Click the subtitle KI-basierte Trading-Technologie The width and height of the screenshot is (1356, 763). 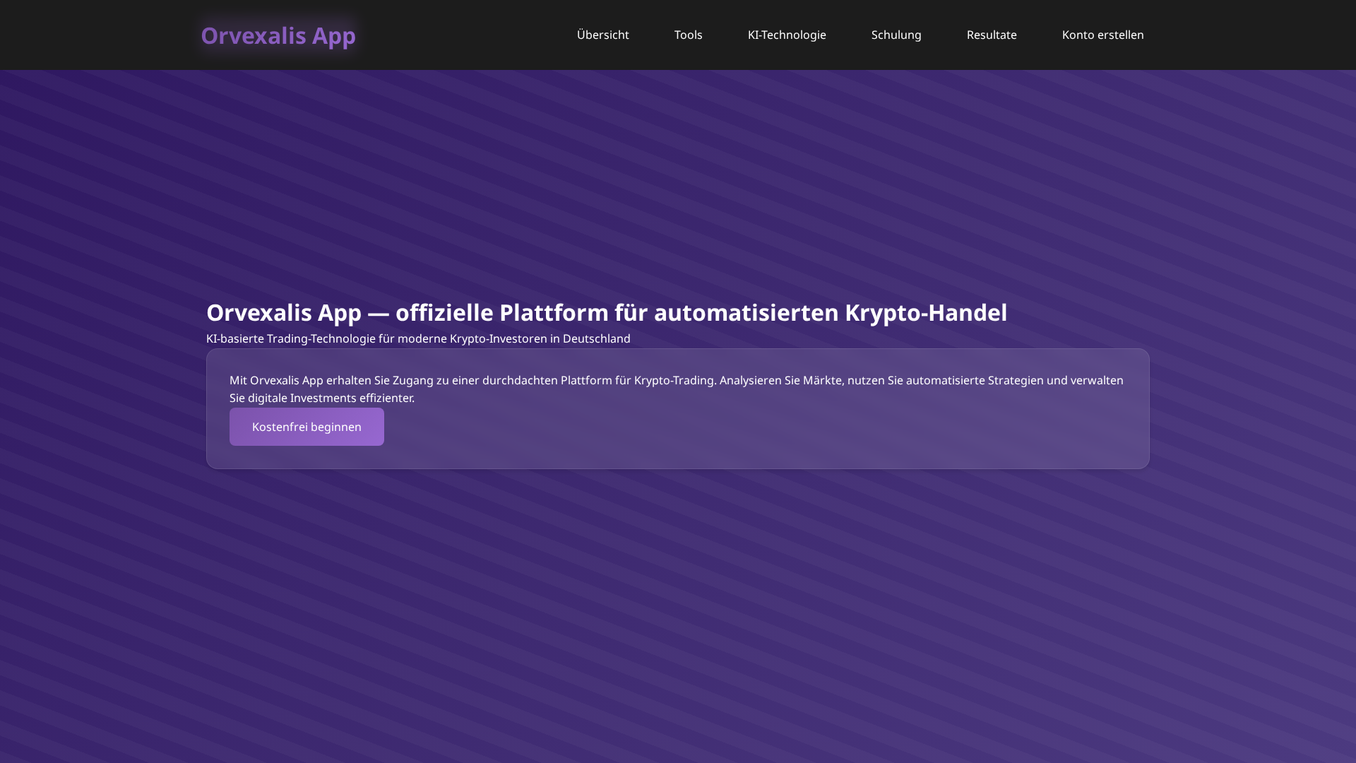click(x=418, y=338)
